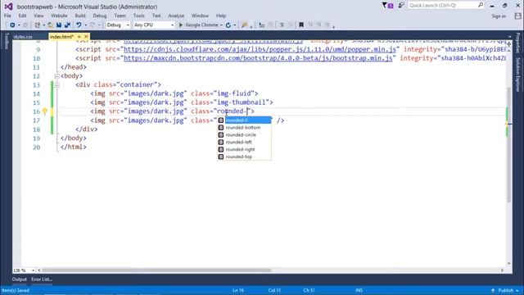Open the Debug menu
The height and width of the screenshot is (295, 524).
(100, 16)
